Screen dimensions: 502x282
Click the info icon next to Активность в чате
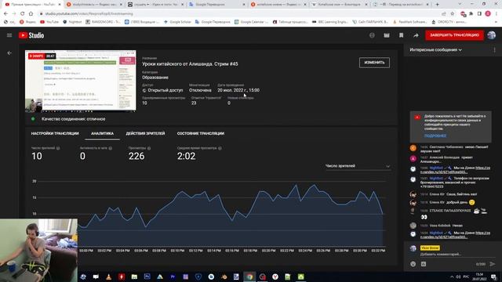pyautogui.click(x=111, y=148)
